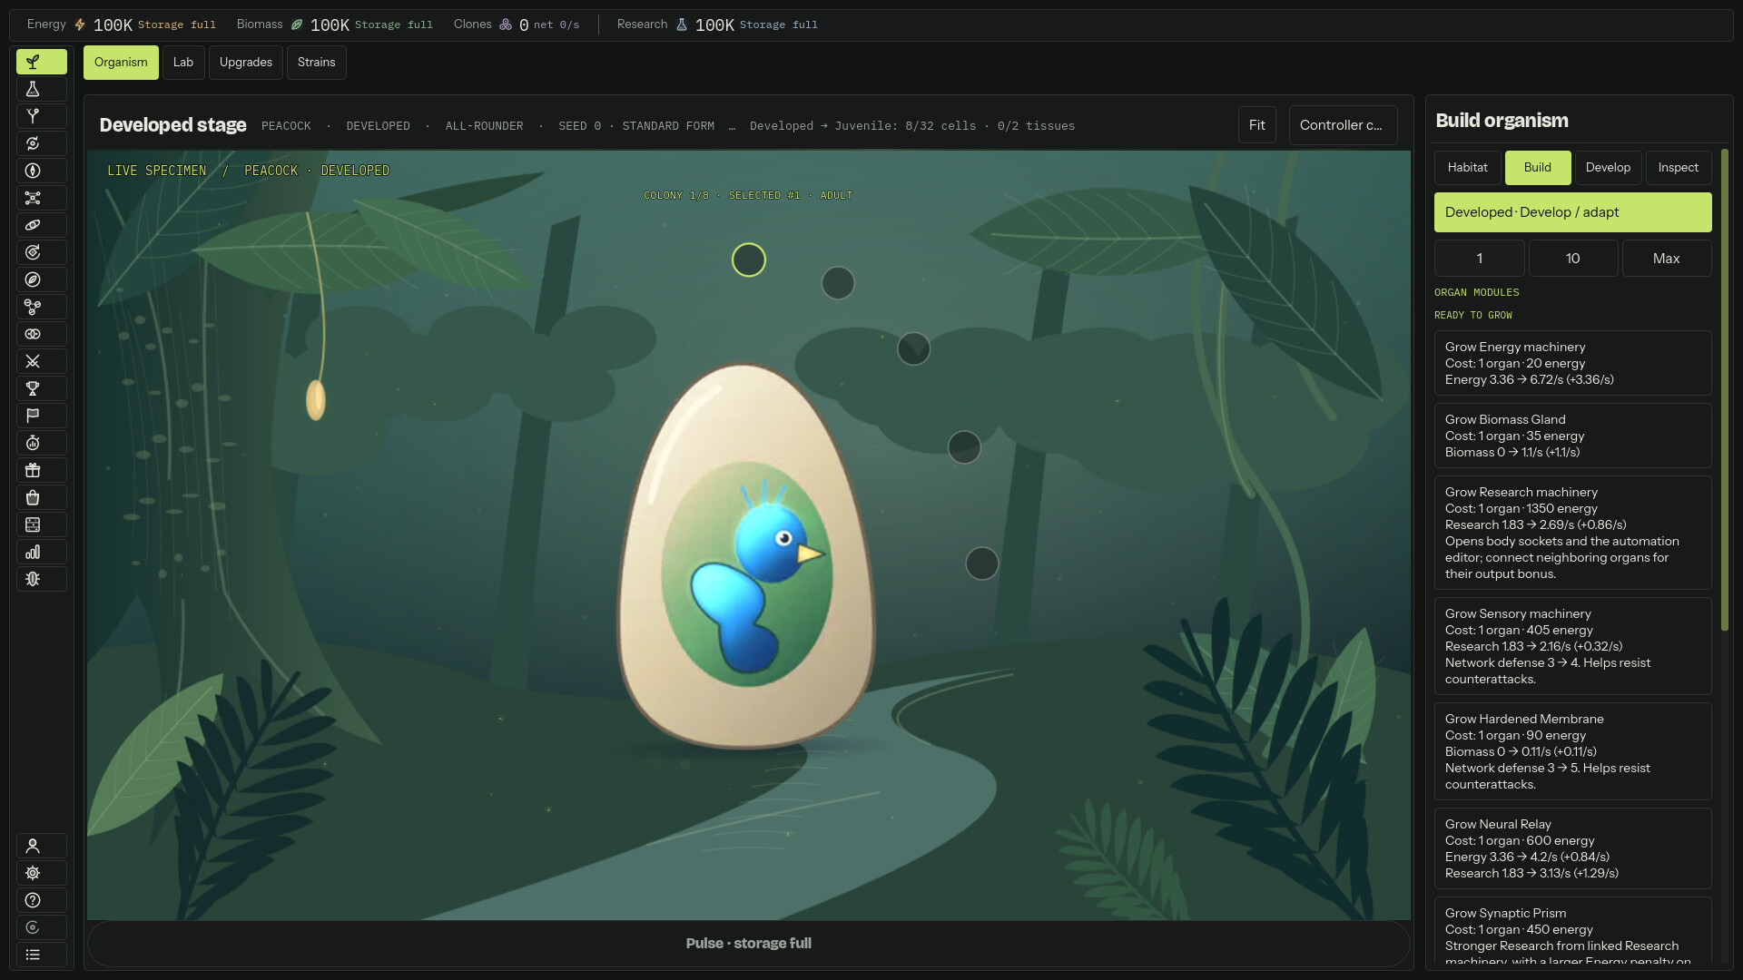Open the list menu icon at bottom
The image size is (1743, 980).
(x=41, y=955)
